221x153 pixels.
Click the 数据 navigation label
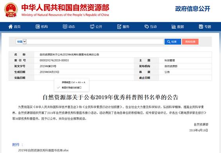click(x=181, y=27)
